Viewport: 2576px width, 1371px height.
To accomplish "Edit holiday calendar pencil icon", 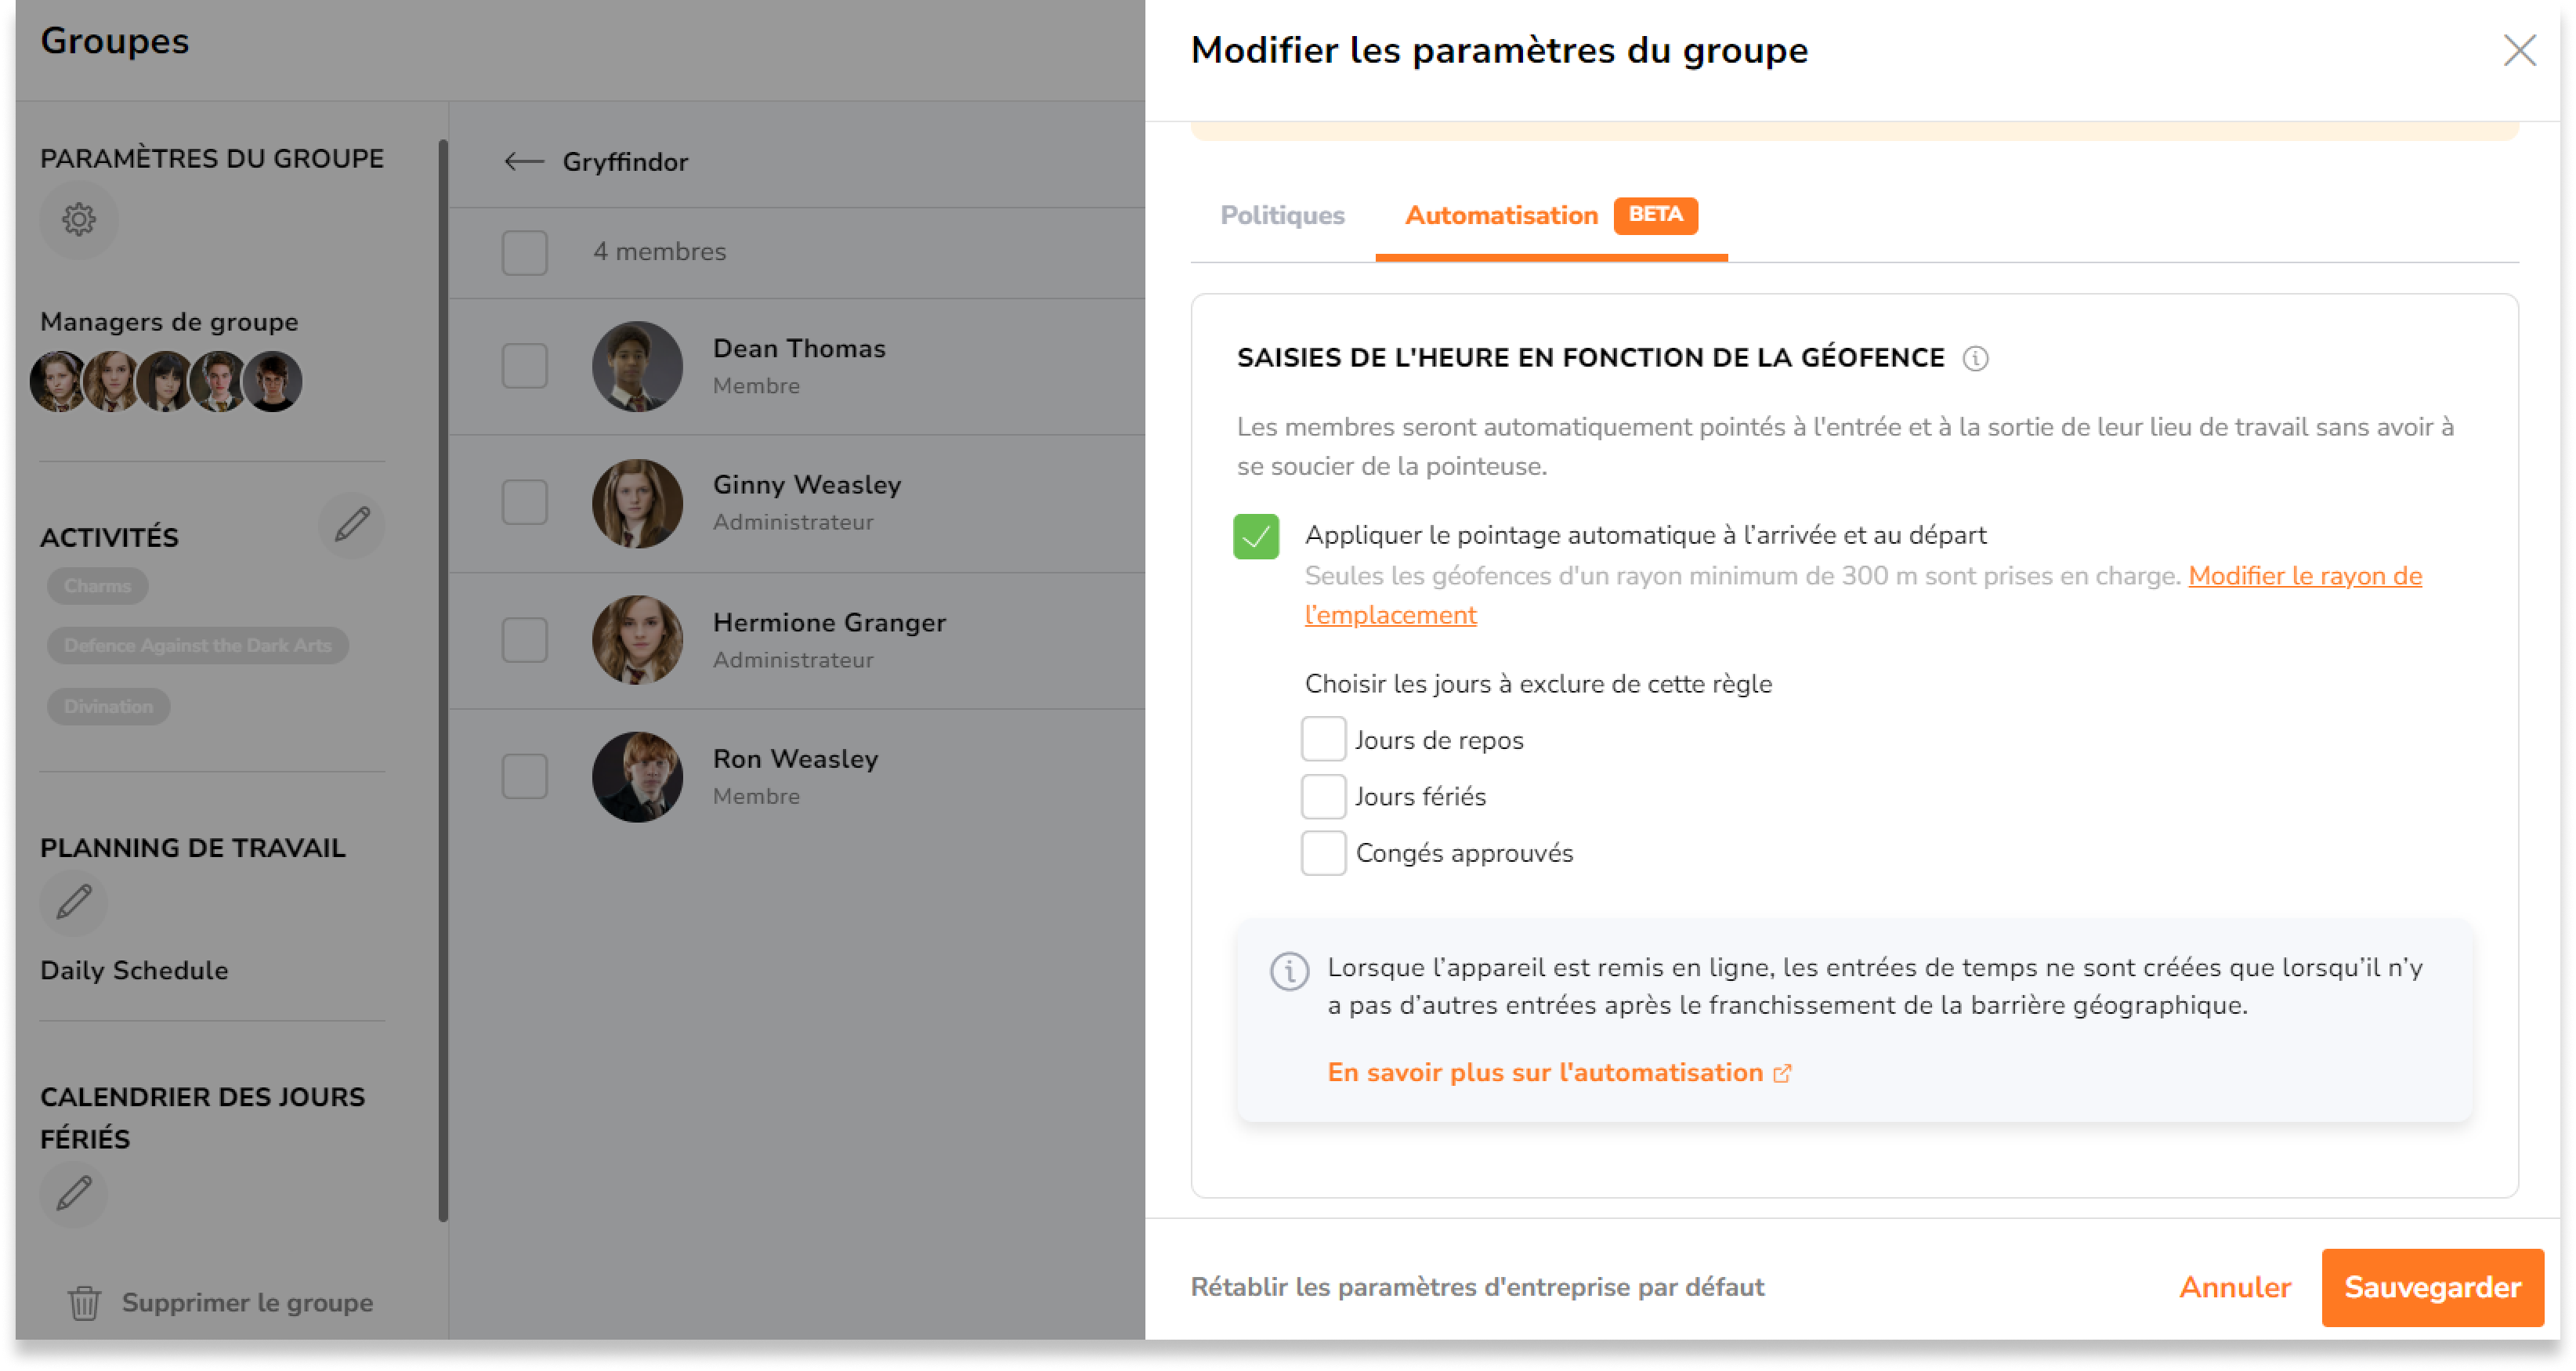I will 74,1193.
